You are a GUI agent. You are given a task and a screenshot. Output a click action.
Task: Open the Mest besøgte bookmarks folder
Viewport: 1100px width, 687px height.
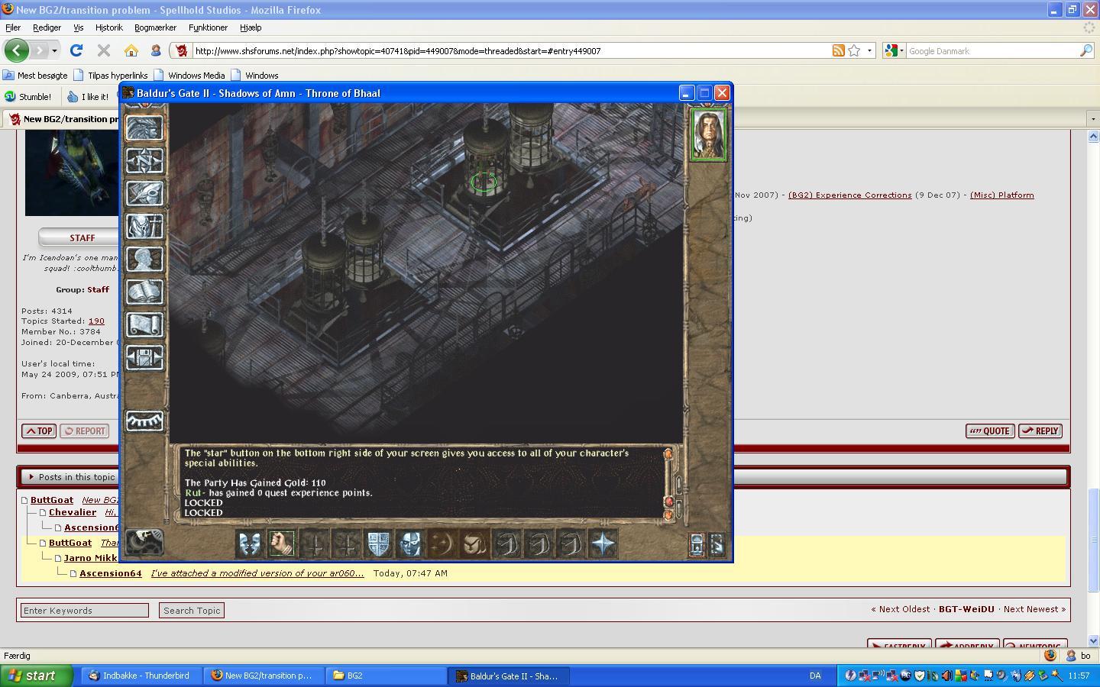[x=35, y=76]
